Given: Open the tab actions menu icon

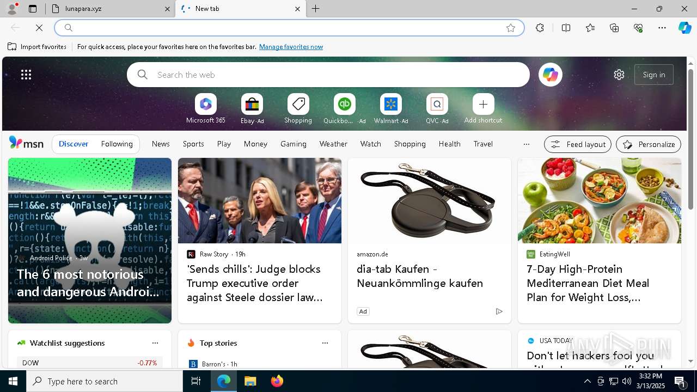Looking at the screenshot, I should [x=33, y=9].
